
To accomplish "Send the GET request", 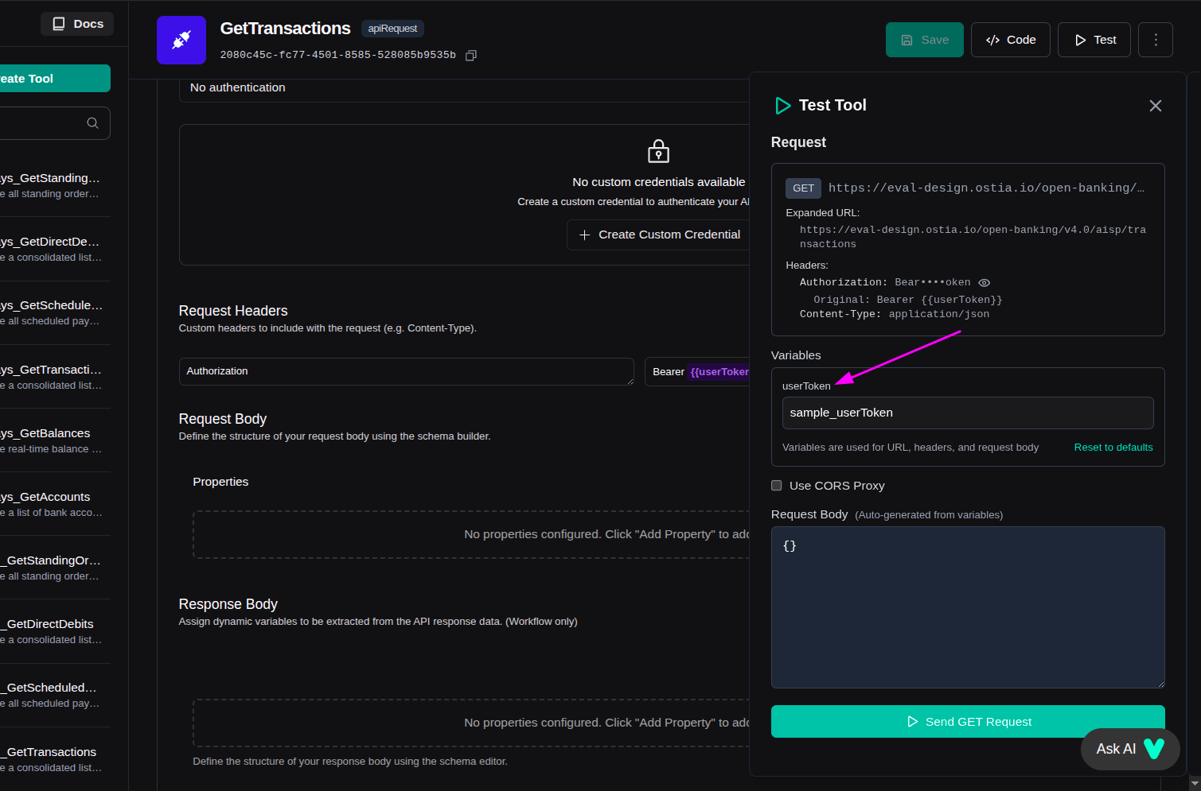I will pyautogui.click(x=968, y=722).
